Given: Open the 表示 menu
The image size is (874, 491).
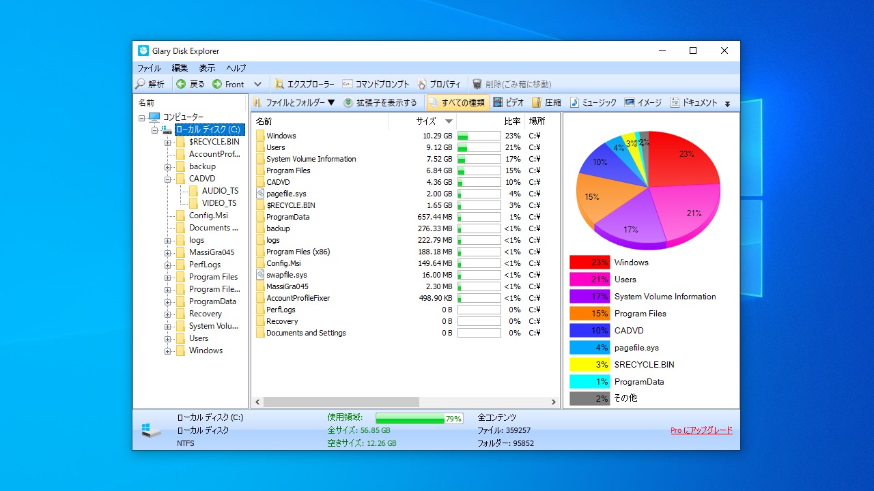Looking at the screenshot, I should click(207, 68).
